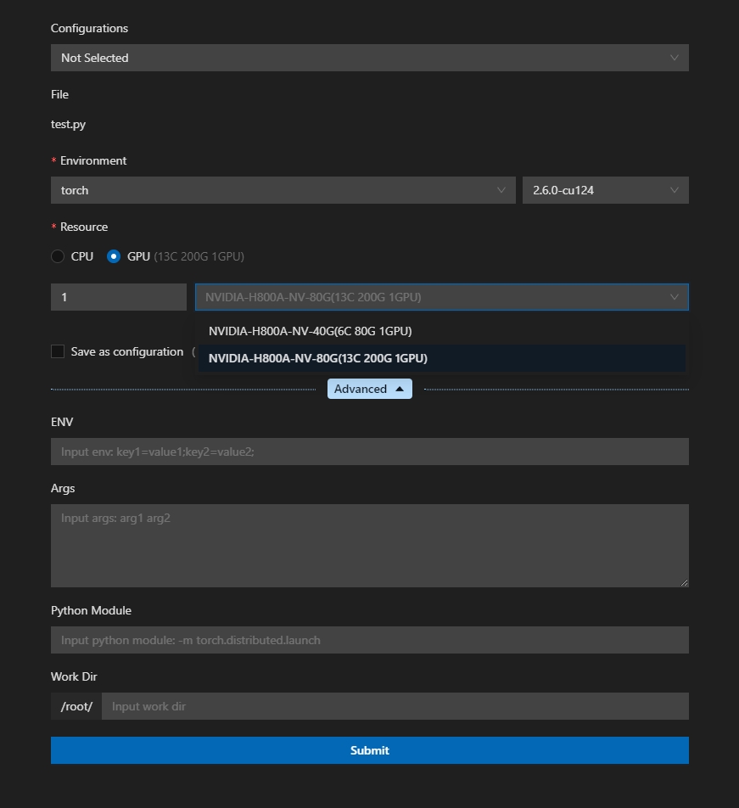Click the test.py file label
The image size is (739, 808).
click(68, 124)
